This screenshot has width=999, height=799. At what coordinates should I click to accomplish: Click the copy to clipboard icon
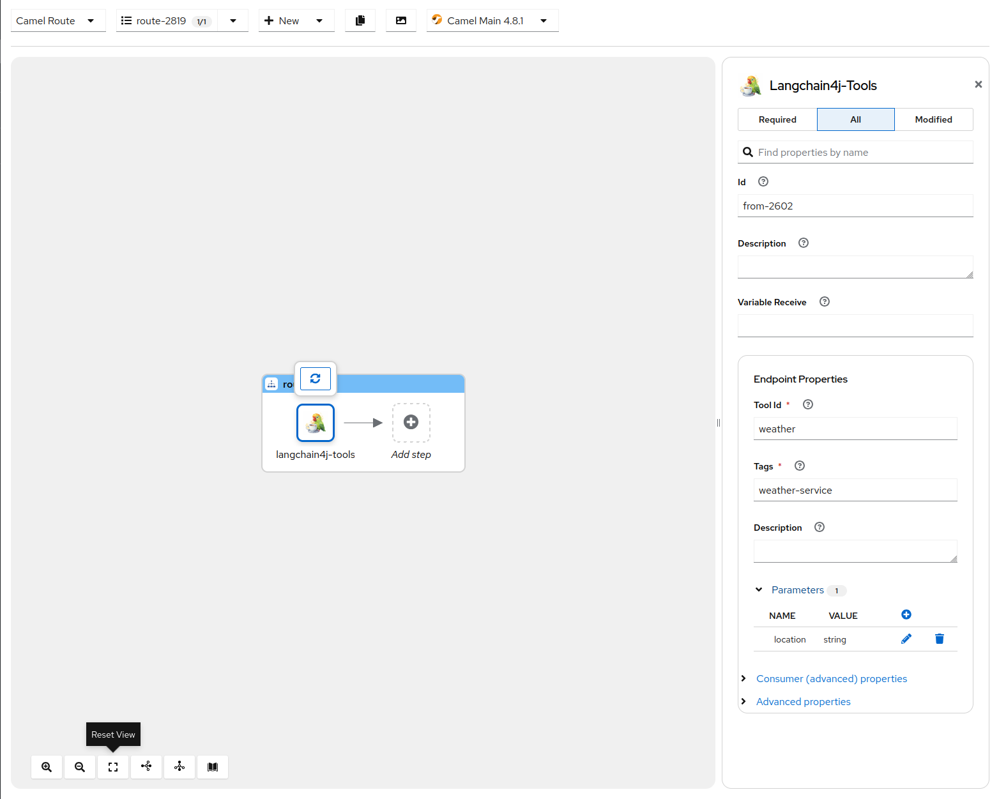[x=360, y=20]
